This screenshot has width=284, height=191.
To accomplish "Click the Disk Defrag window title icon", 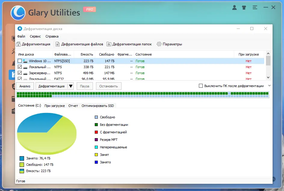I will click(20, 29).
